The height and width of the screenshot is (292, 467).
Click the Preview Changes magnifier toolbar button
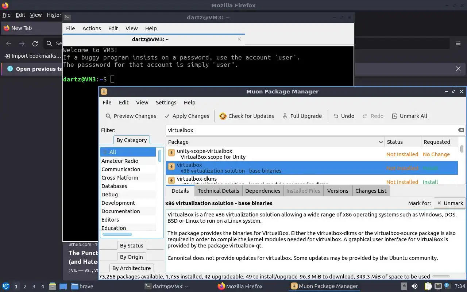[131, 116]
